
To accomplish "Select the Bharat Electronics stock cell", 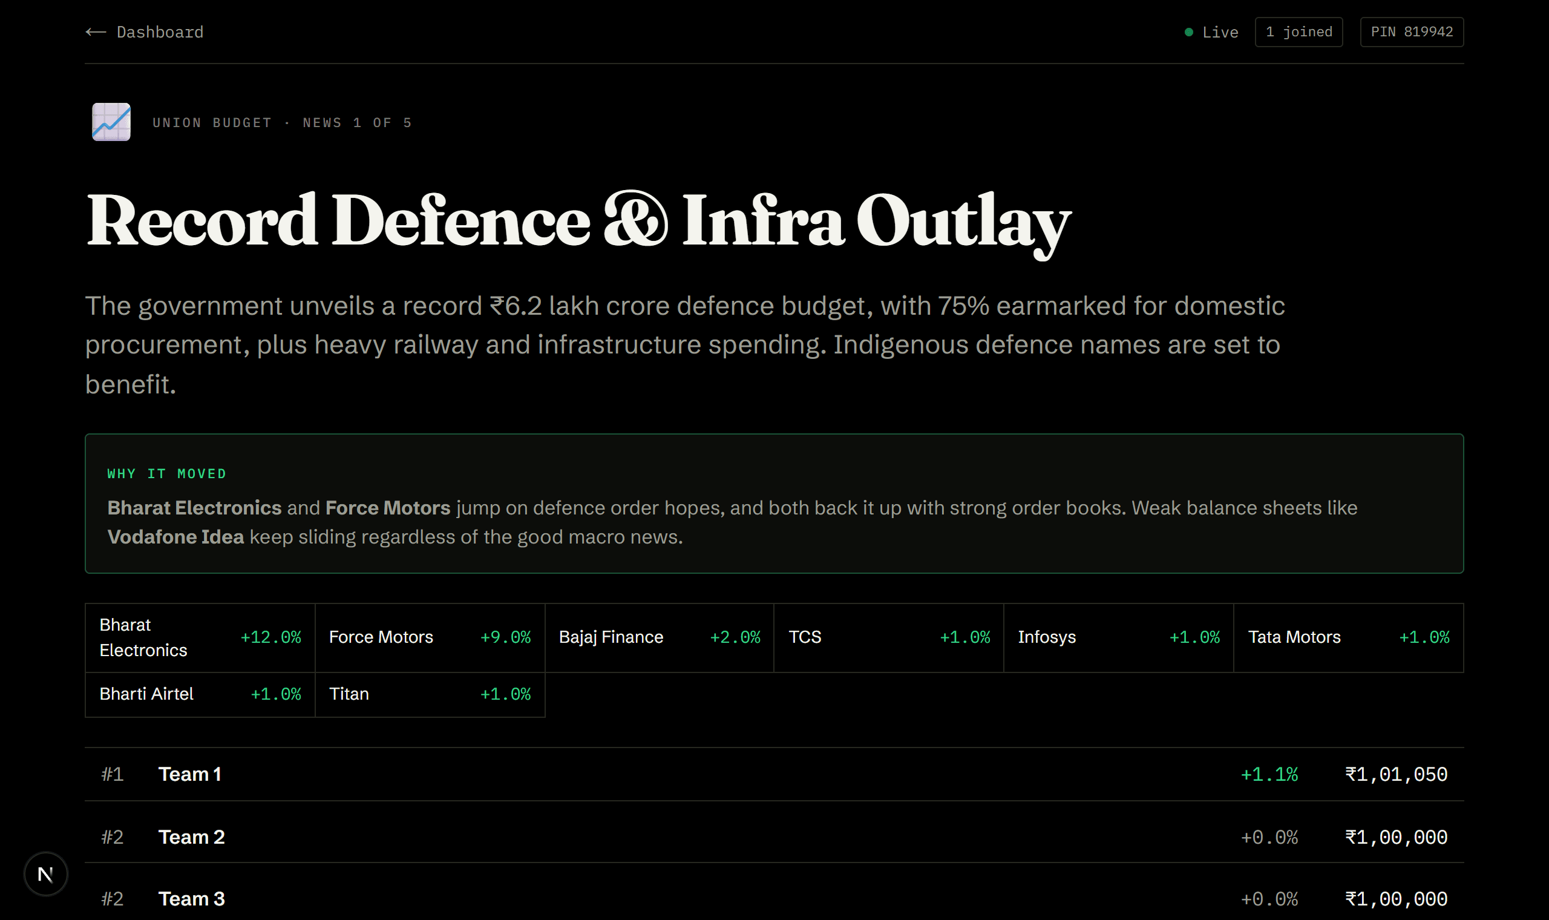I will click(x=200, y=638).
